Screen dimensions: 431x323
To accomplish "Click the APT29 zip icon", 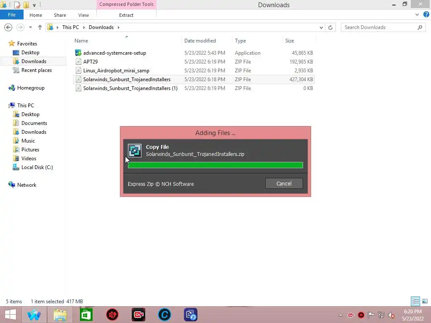I will click(78, 61).
